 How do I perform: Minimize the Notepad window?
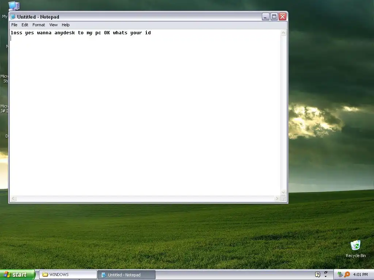266,17
